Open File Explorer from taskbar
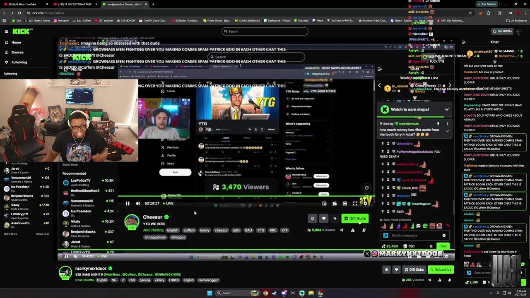Screen dimensions: 530x298 pyautogui.click(x=311, y=293)
